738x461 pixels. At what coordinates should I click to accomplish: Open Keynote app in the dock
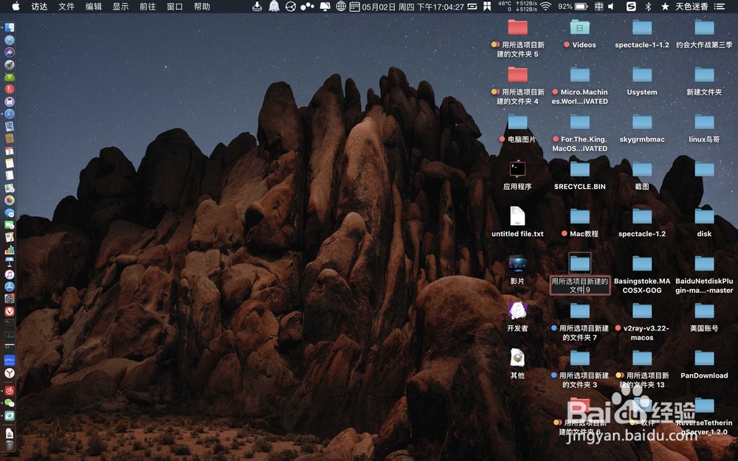pos(10,262)
